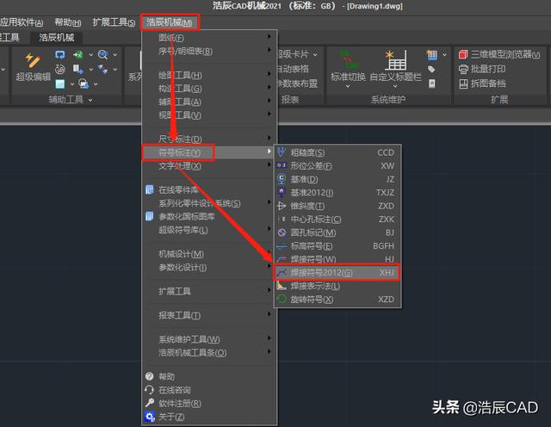Switch to the 浩辰机械 ribbon tab
The image size is (551, 427).
pyautogui.click(x=58, y=38)
